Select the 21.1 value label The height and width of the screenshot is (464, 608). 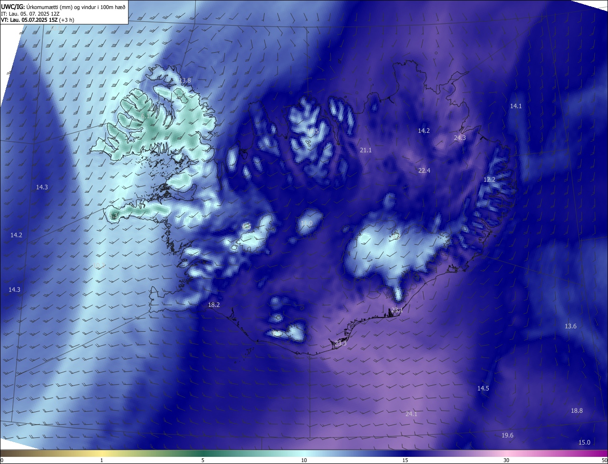[x=366, y=150]
